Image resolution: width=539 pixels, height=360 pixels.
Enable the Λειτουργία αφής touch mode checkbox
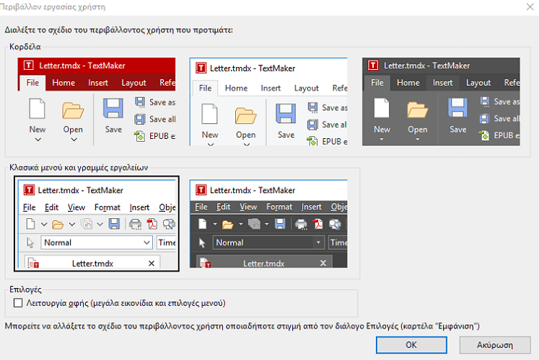tap(19, 303)
